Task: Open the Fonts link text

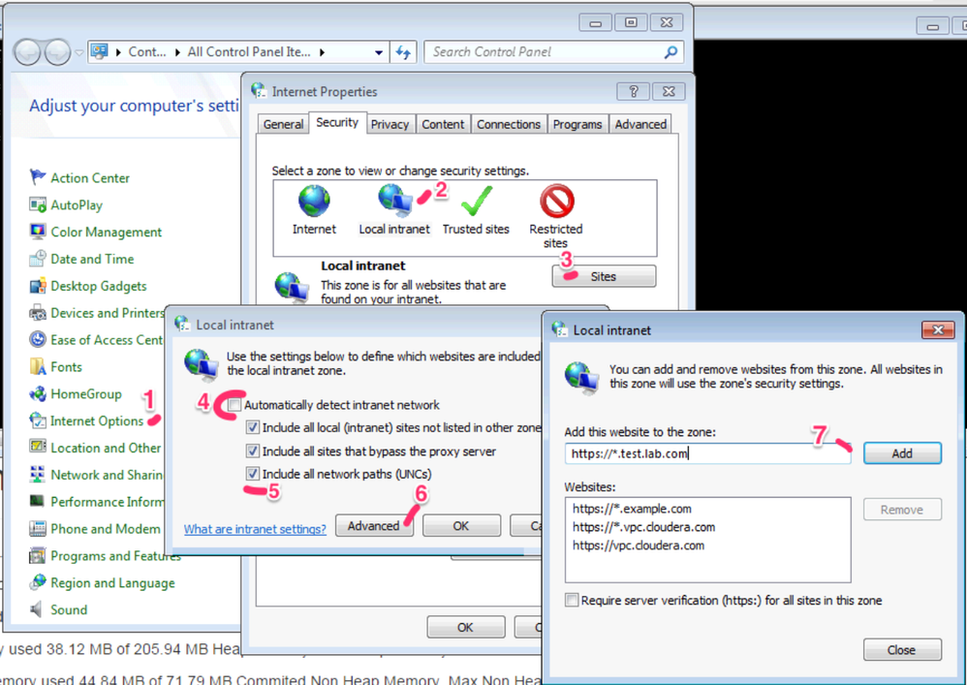Action: 66,367
